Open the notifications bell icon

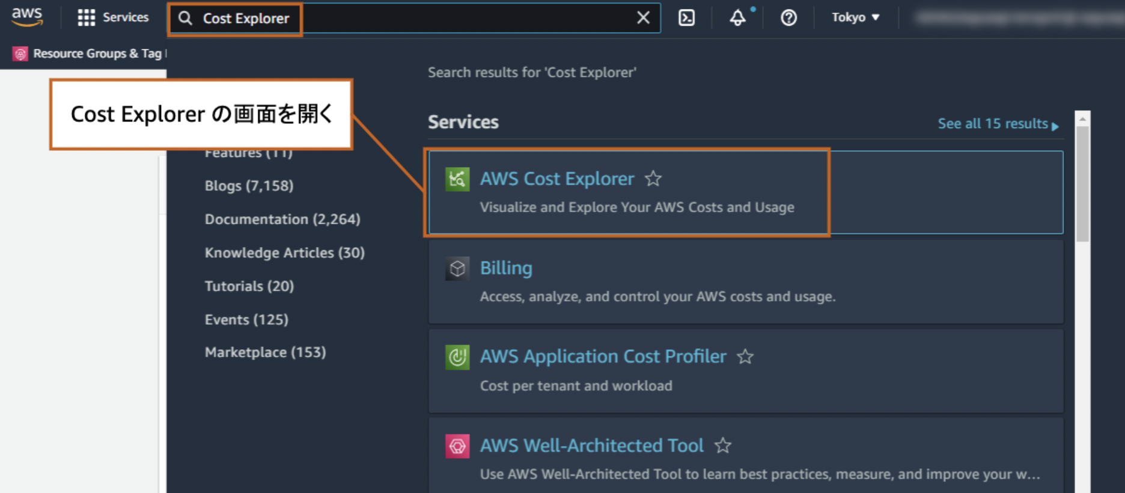pyautogui.click(x=737, y=18)
